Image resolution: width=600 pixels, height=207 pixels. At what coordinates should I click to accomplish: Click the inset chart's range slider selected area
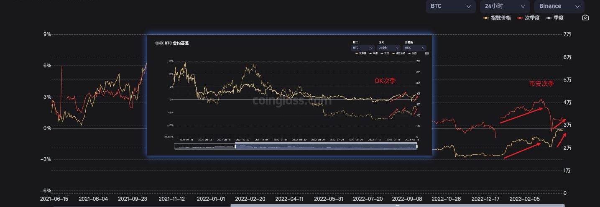(326, 146)
